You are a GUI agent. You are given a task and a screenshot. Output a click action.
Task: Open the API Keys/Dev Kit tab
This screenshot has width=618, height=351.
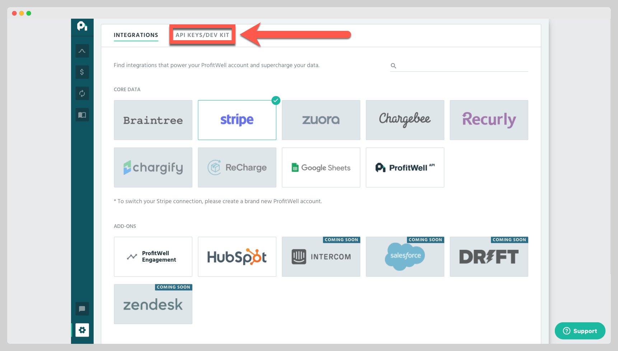coord(202,35)
